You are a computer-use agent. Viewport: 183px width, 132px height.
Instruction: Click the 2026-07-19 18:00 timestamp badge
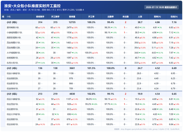point(161,7)
